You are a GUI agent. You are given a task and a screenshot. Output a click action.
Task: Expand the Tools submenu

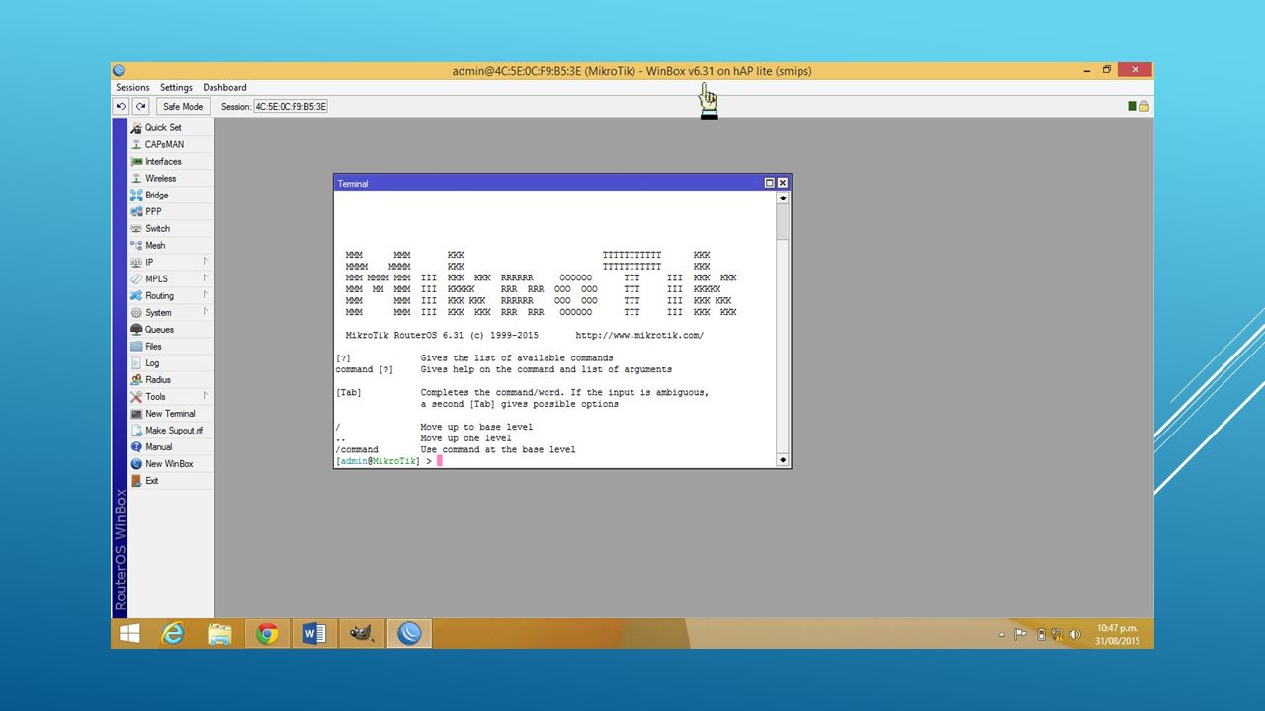coord(206,396)
